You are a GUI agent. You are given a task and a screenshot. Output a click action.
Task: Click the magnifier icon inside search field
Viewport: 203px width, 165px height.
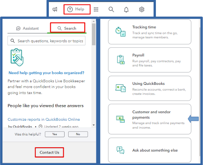pyautogui.click(x=13, y=41)
